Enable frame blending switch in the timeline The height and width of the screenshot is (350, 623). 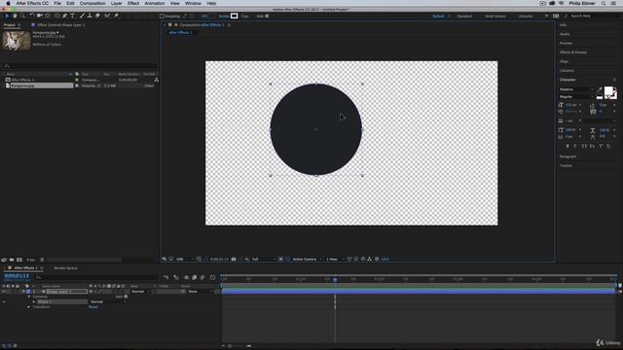[x=195, y=277]
